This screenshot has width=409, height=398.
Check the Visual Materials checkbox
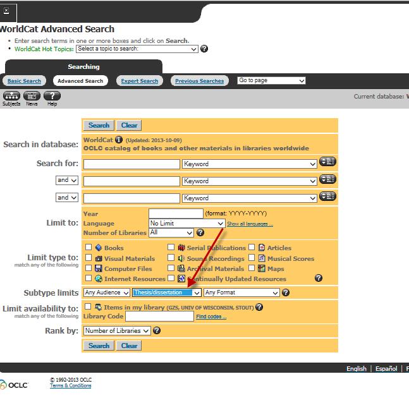point(89,258)
